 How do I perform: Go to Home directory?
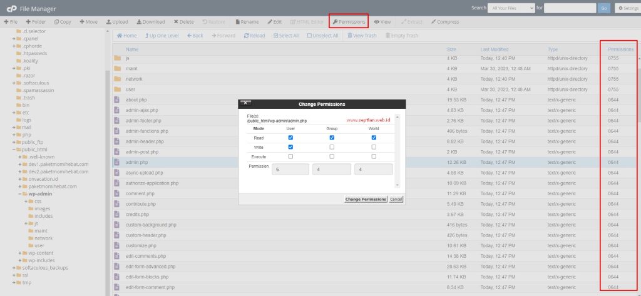tap(126, 36)
